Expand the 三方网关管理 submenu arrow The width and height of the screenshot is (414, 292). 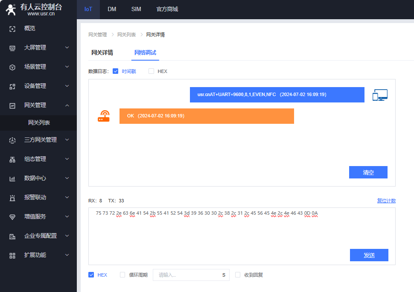tap(67, 140)
